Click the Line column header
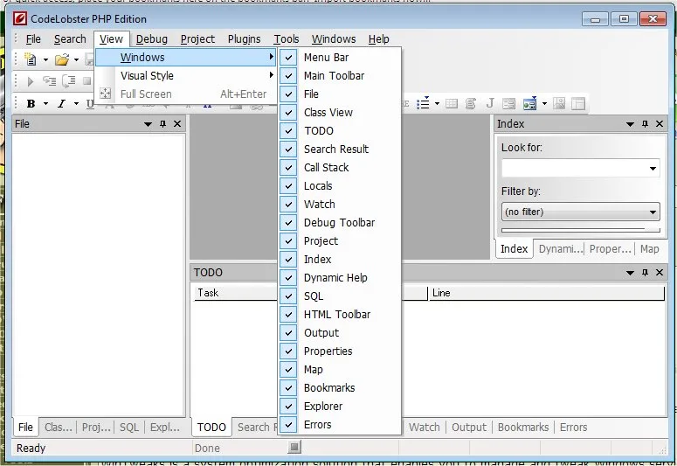677x466 pixels. 547,293
